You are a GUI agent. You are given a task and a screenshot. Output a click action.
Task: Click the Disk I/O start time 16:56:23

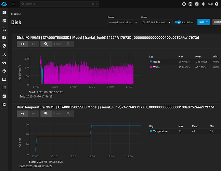pyautogui.click(x=50, y=92)
